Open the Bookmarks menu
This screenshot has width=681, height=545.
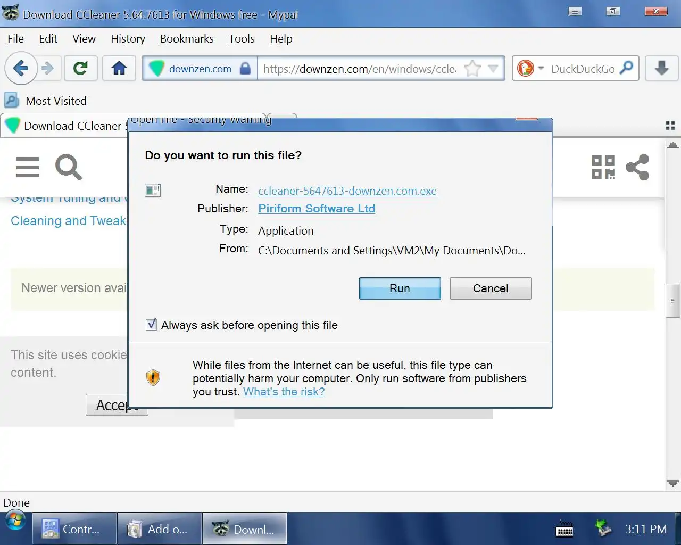click(x=187, y=39)
